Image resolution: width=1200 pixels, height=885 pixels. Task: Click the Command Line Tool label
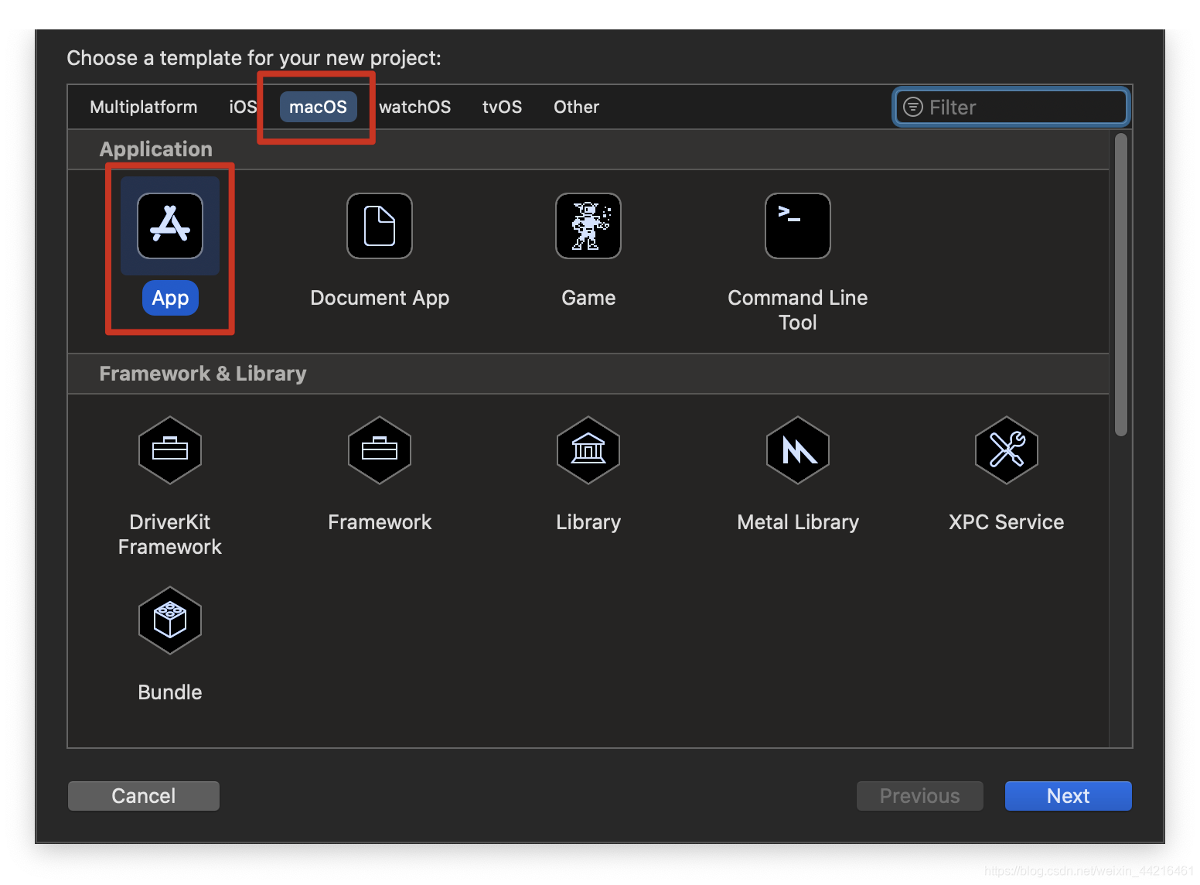click(798, 310)
